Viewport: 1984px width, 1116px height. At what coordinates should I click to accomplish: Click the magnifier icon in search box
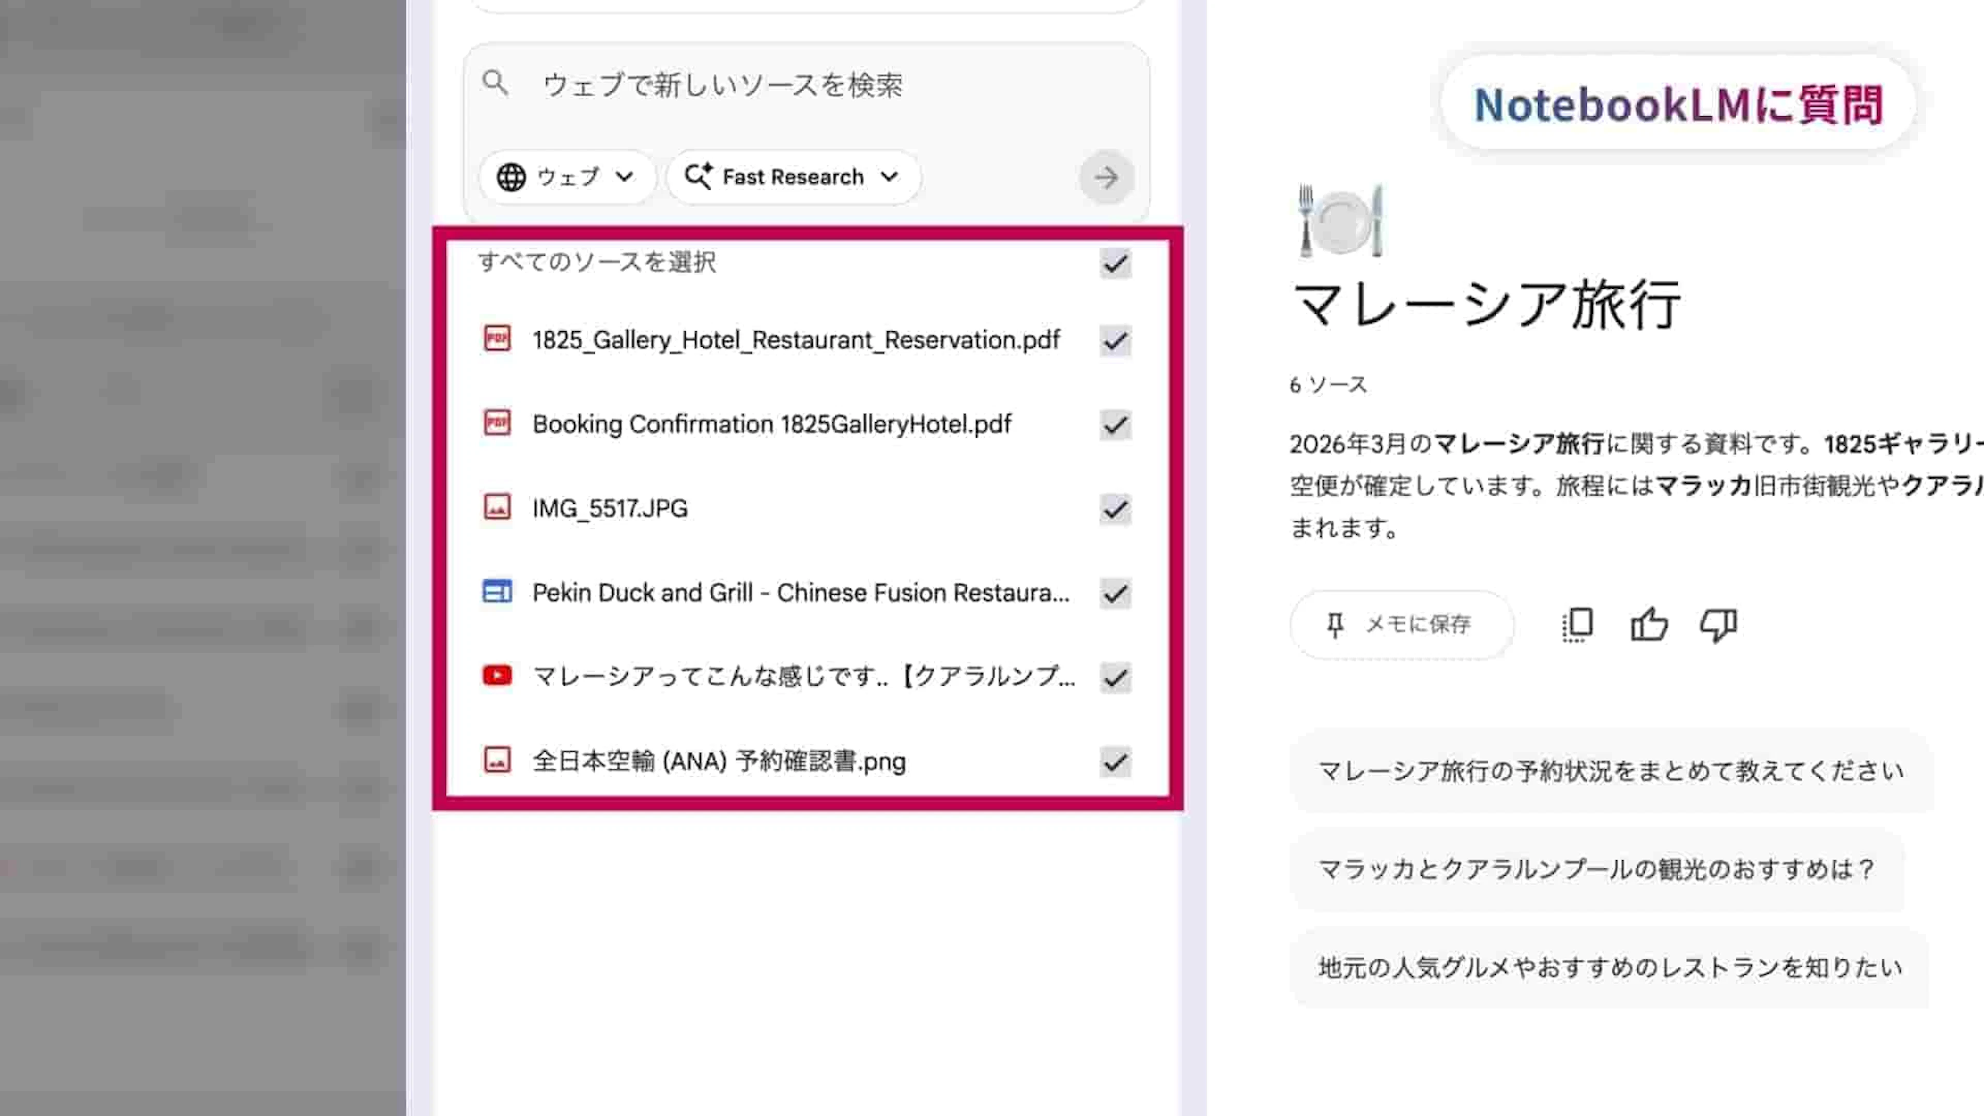[495, 83]
